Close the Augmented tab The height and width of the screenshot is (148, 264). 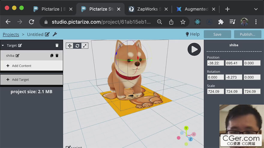[214, 9]
